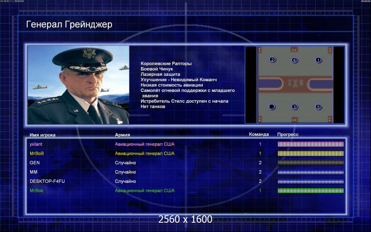The height and width of the screenshot is (232, 371).
Task: Click 'Случайно' in the DESKTOP-F4FU row
Action: point(125,181)
